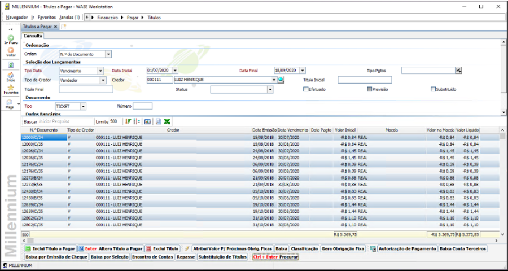Open the Janelas (1) menu

pyautogui.click(x=69, y=17)
